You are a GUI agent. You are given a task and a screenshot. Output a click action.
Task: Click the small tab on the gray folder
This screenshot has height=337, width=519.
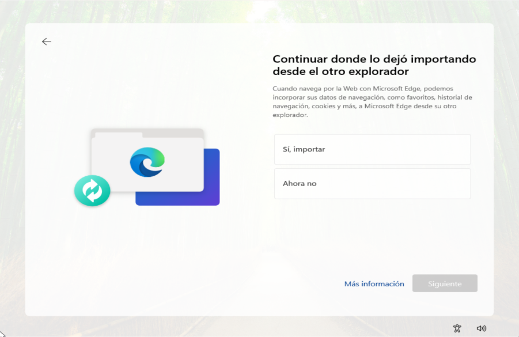pyautogui.click(x=117, y=135)
